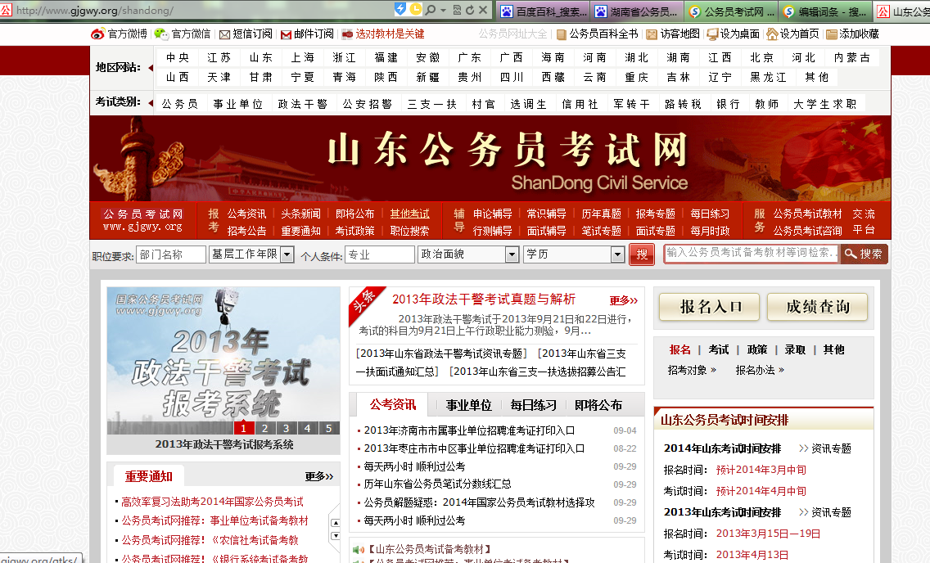The width and height of the screenshot is (930, 563).
Task: Switch to the 即将公布 tab
Action: pyautogui.click(x=598, y=405)
